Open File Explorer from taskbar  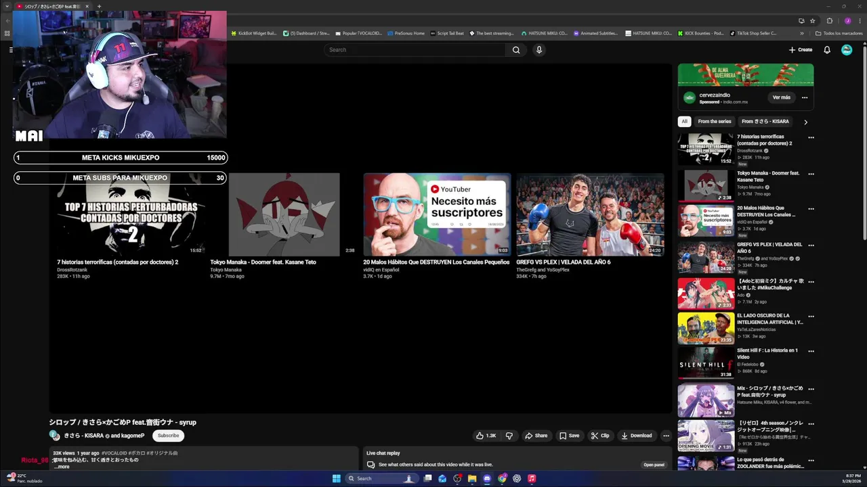472,478
